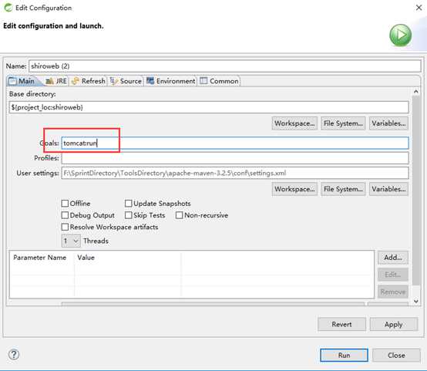Open the Threads count dropdown
Screen dimensions: 427x371
coord(71,241)
